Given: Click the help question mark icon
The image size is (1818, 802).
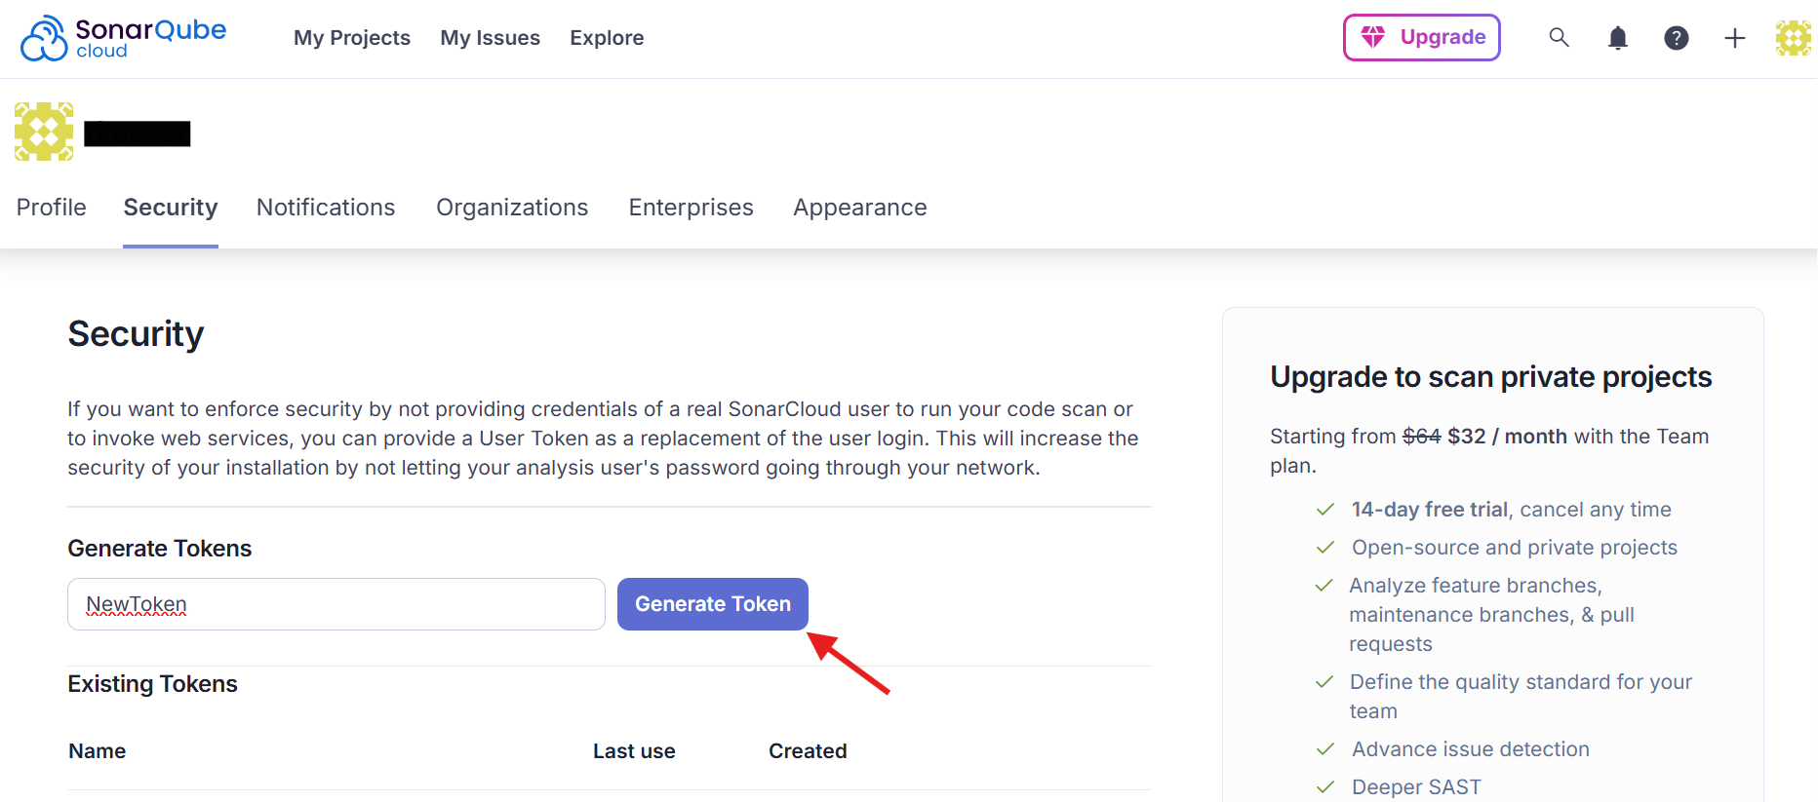Looking at the screenshot, I should click(1676, 38).
